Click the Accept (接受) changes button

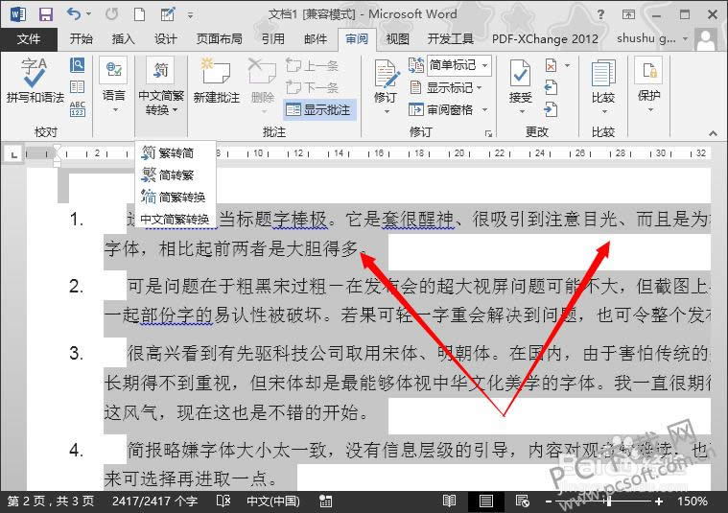point(521,80)
